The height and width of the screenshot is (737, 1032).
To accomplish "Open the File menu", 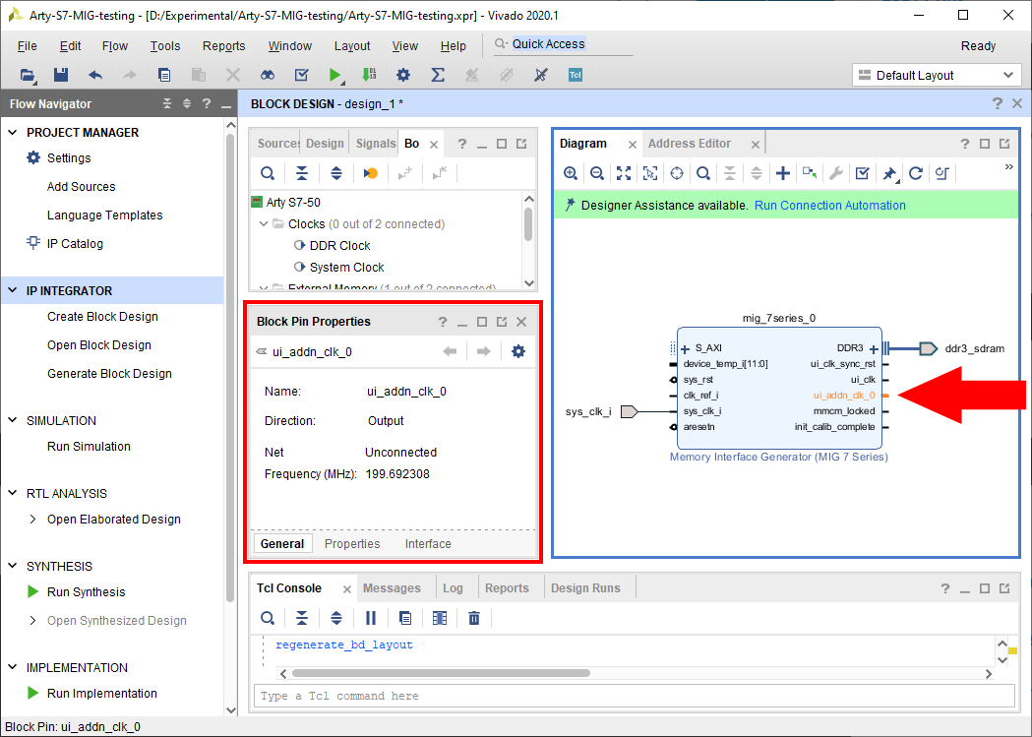I will pyautogui.click(x=27, y=46).
